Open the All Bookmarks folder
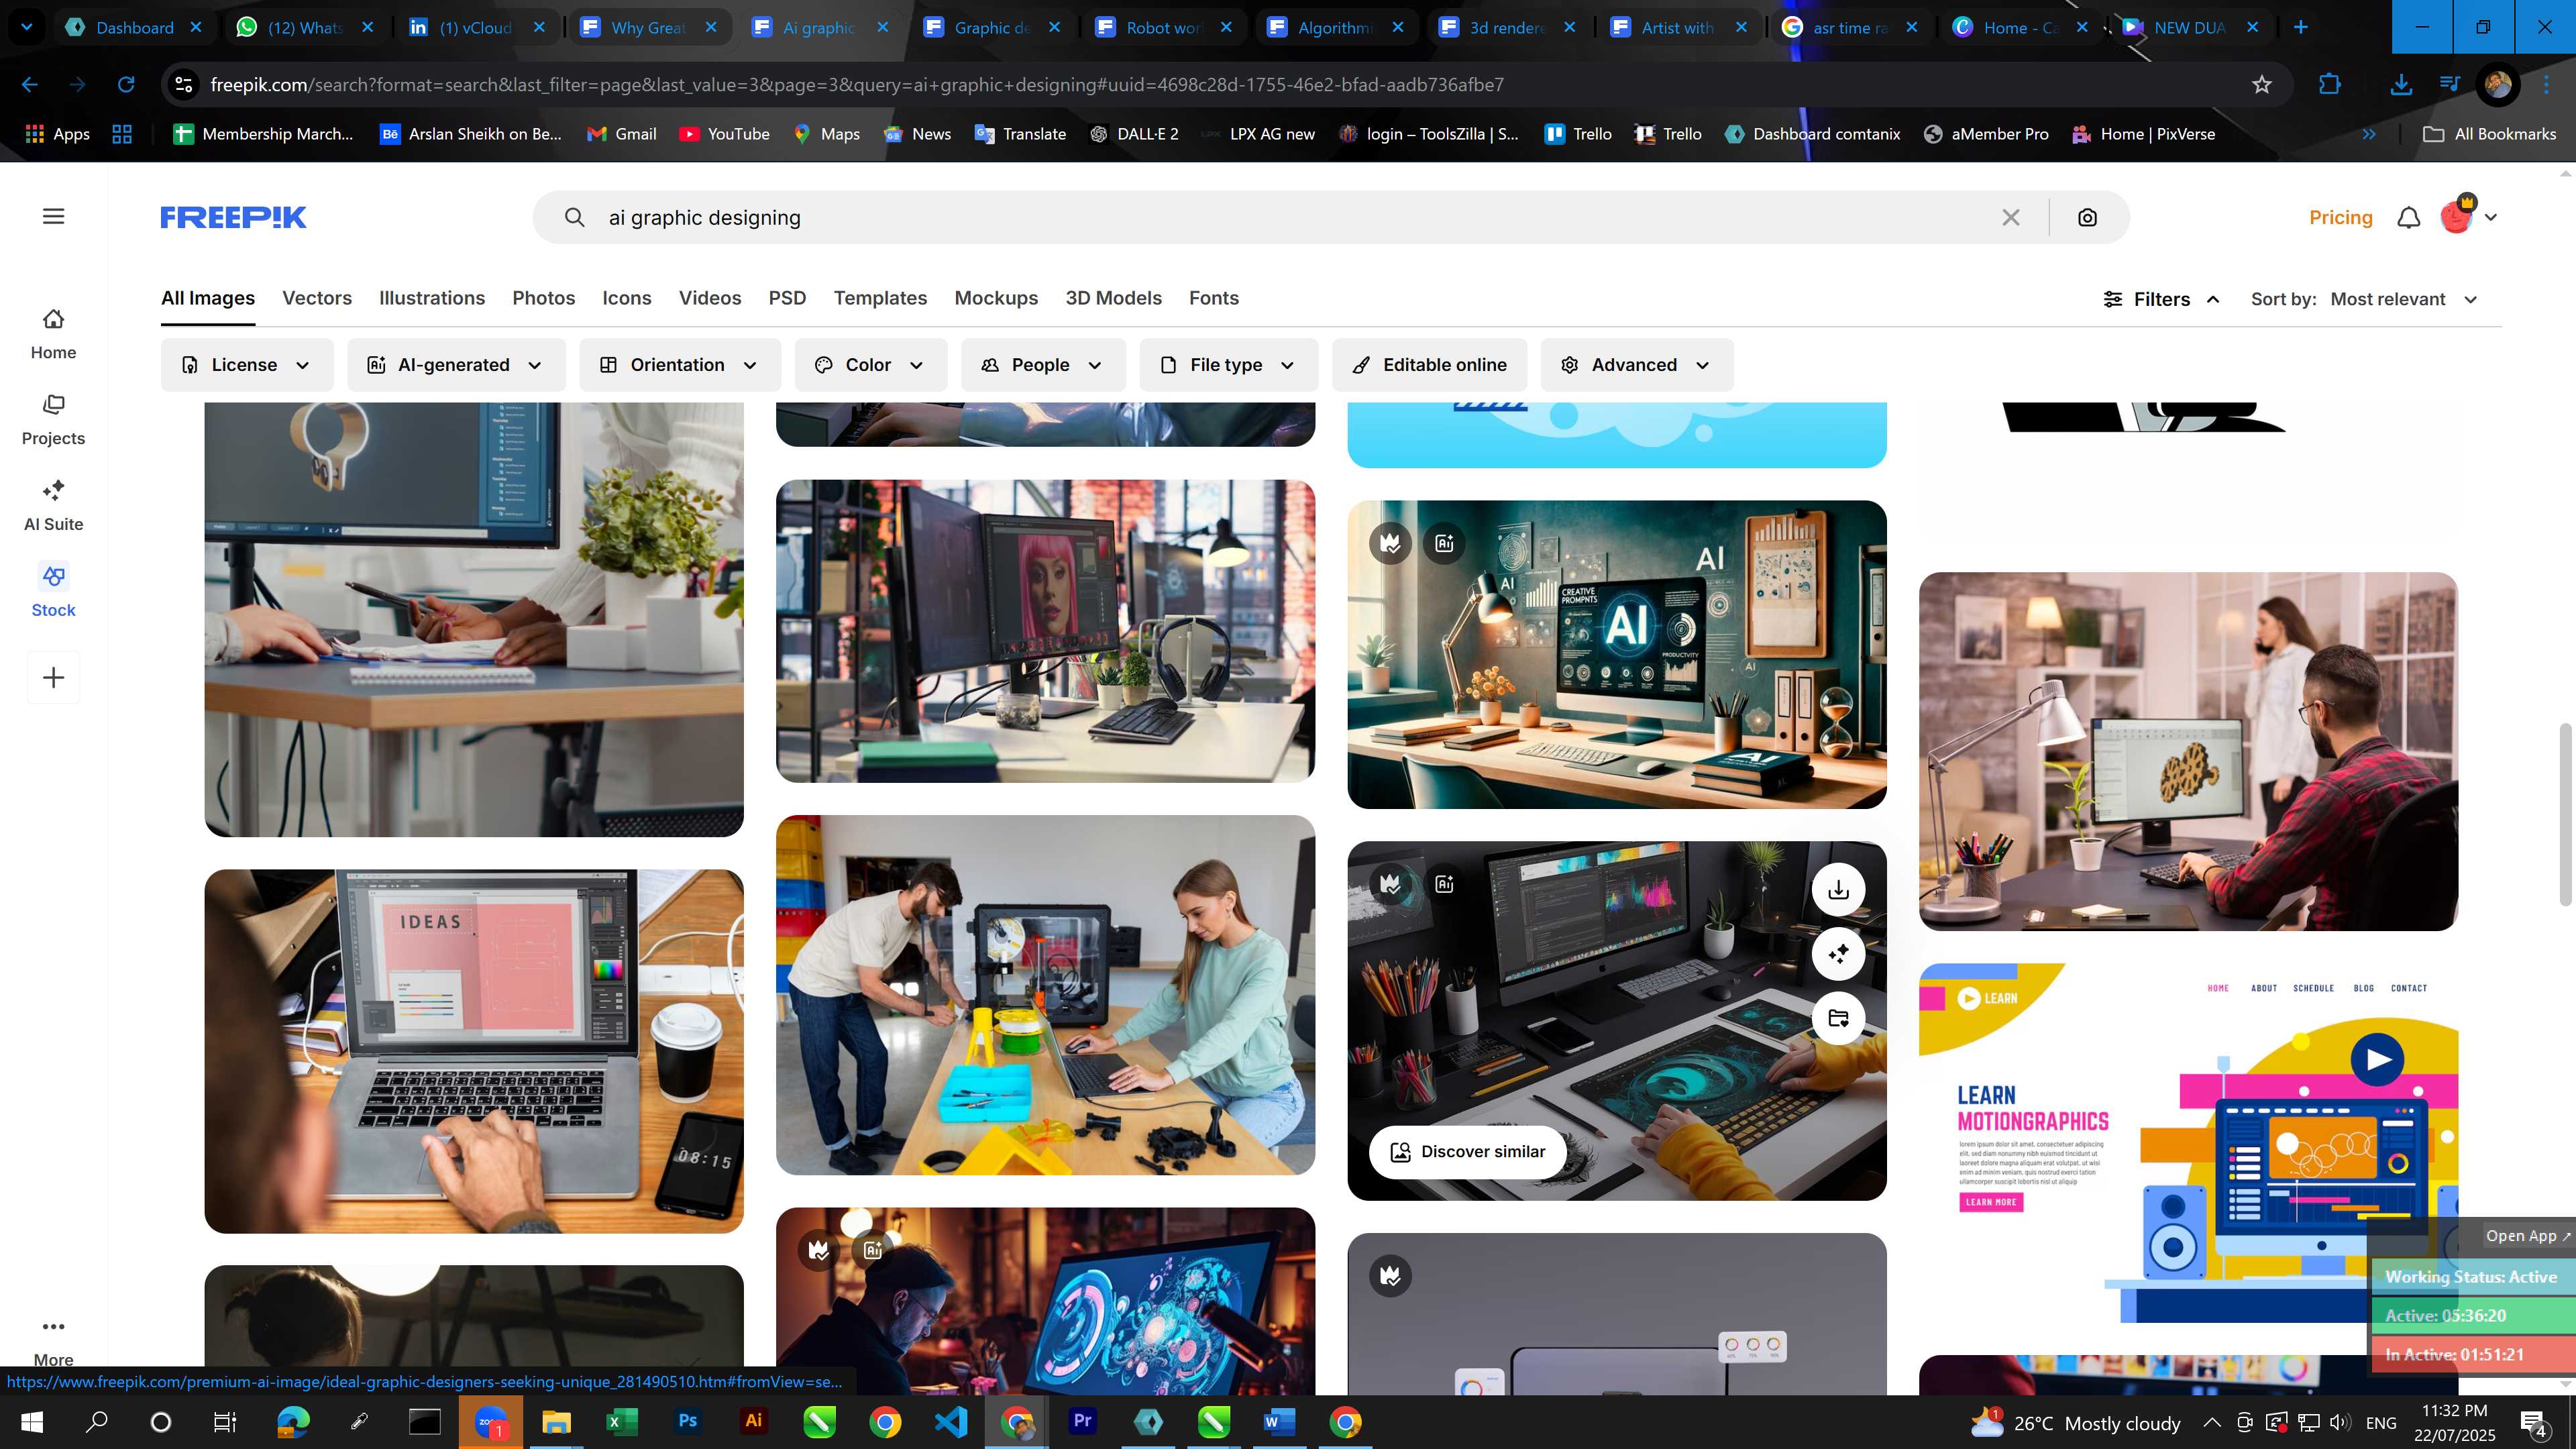Image resolution: width=2576 pixels, height=1449 pixels. coord(2489,134)
